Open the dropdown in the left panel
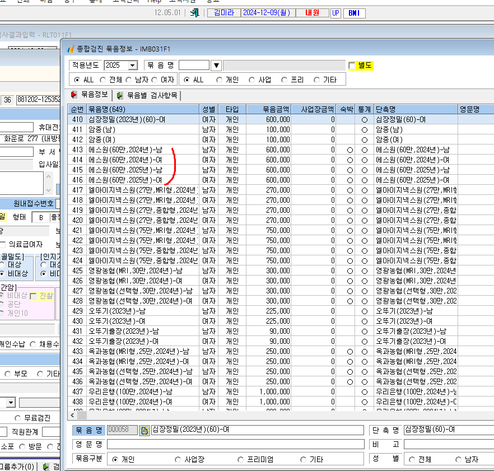Image resolution: width=494 pixels, height=471 pixels. pyautogui.click(x=11, y=402)
